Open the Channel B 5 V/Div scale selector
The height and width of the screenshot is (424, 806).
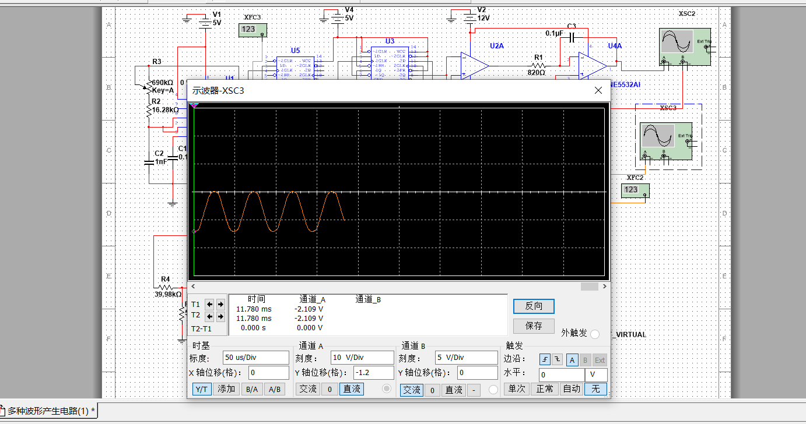coord(466,357)
